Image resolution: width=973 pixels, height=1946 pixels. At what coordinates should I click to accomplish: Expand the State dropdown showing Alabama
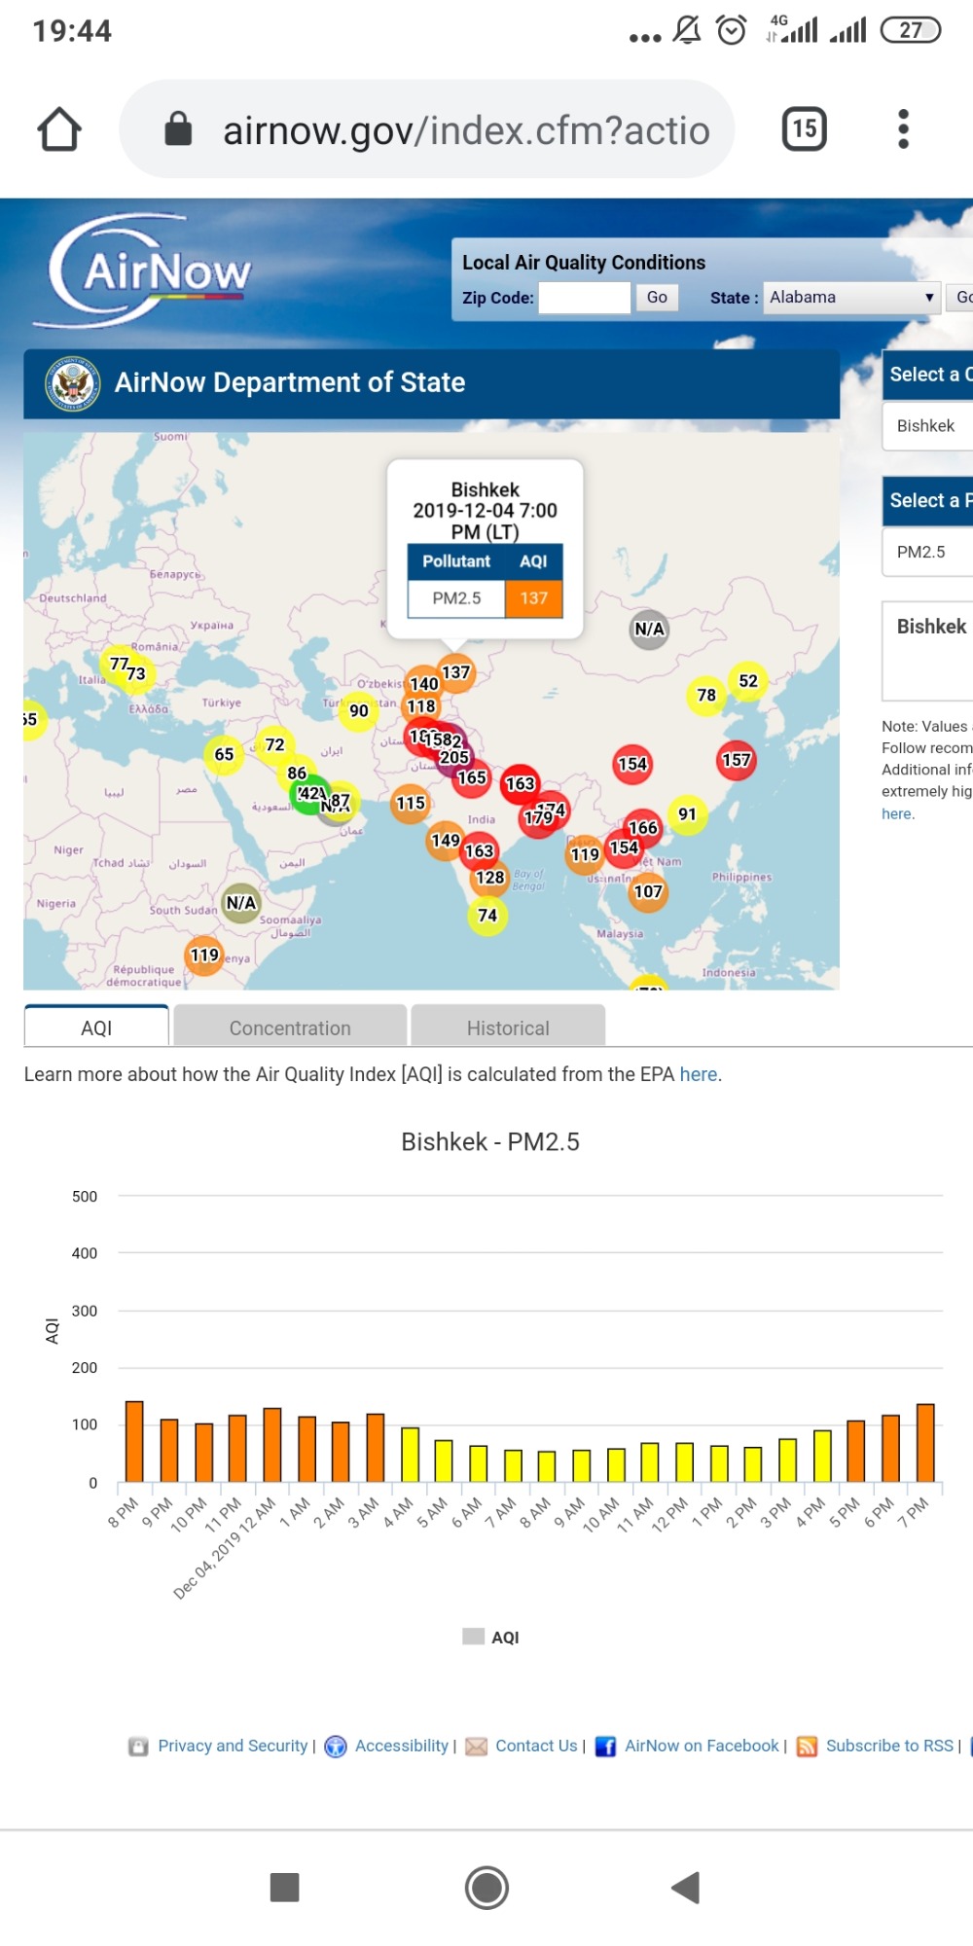click(851, 298)
